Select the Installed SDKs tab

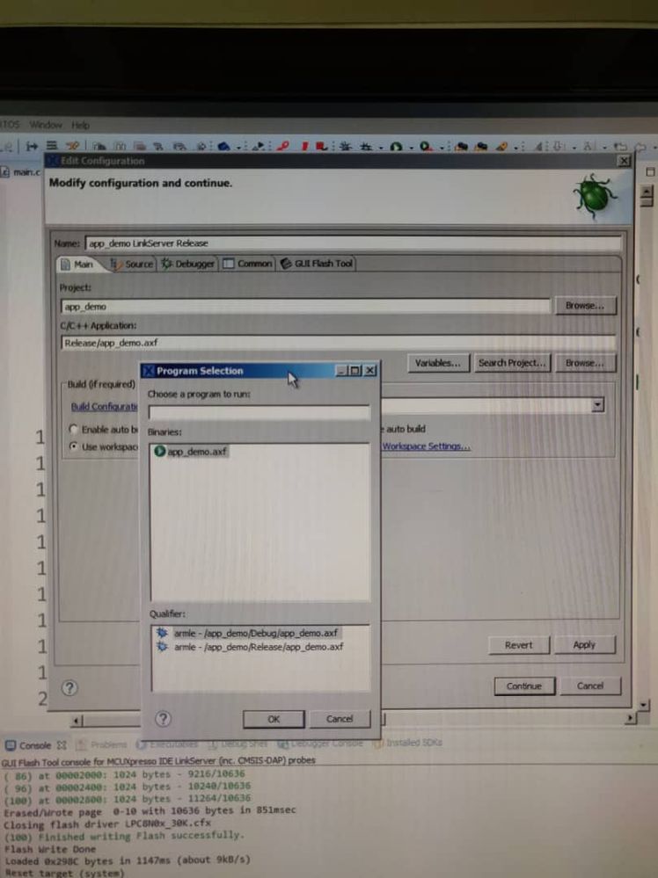pyautogui.click(x=407, y=743)
